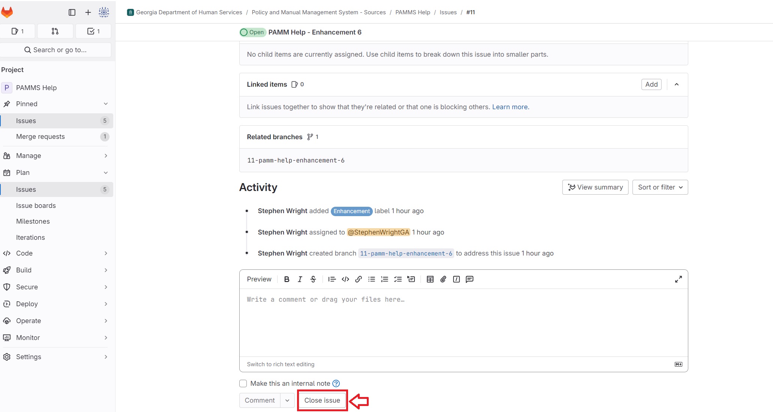773x412 pixels.
Task: Click the View summary button
Action: point(595,187)
